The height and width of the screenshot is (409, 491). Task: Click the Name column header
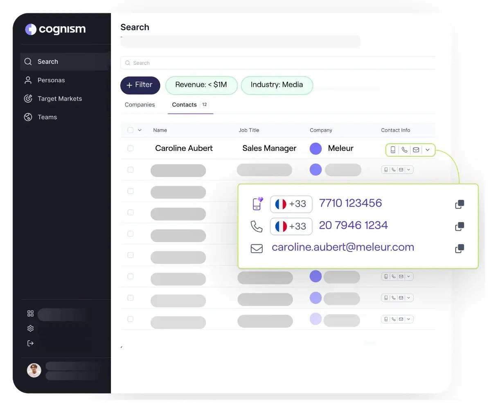click(160, 130)
